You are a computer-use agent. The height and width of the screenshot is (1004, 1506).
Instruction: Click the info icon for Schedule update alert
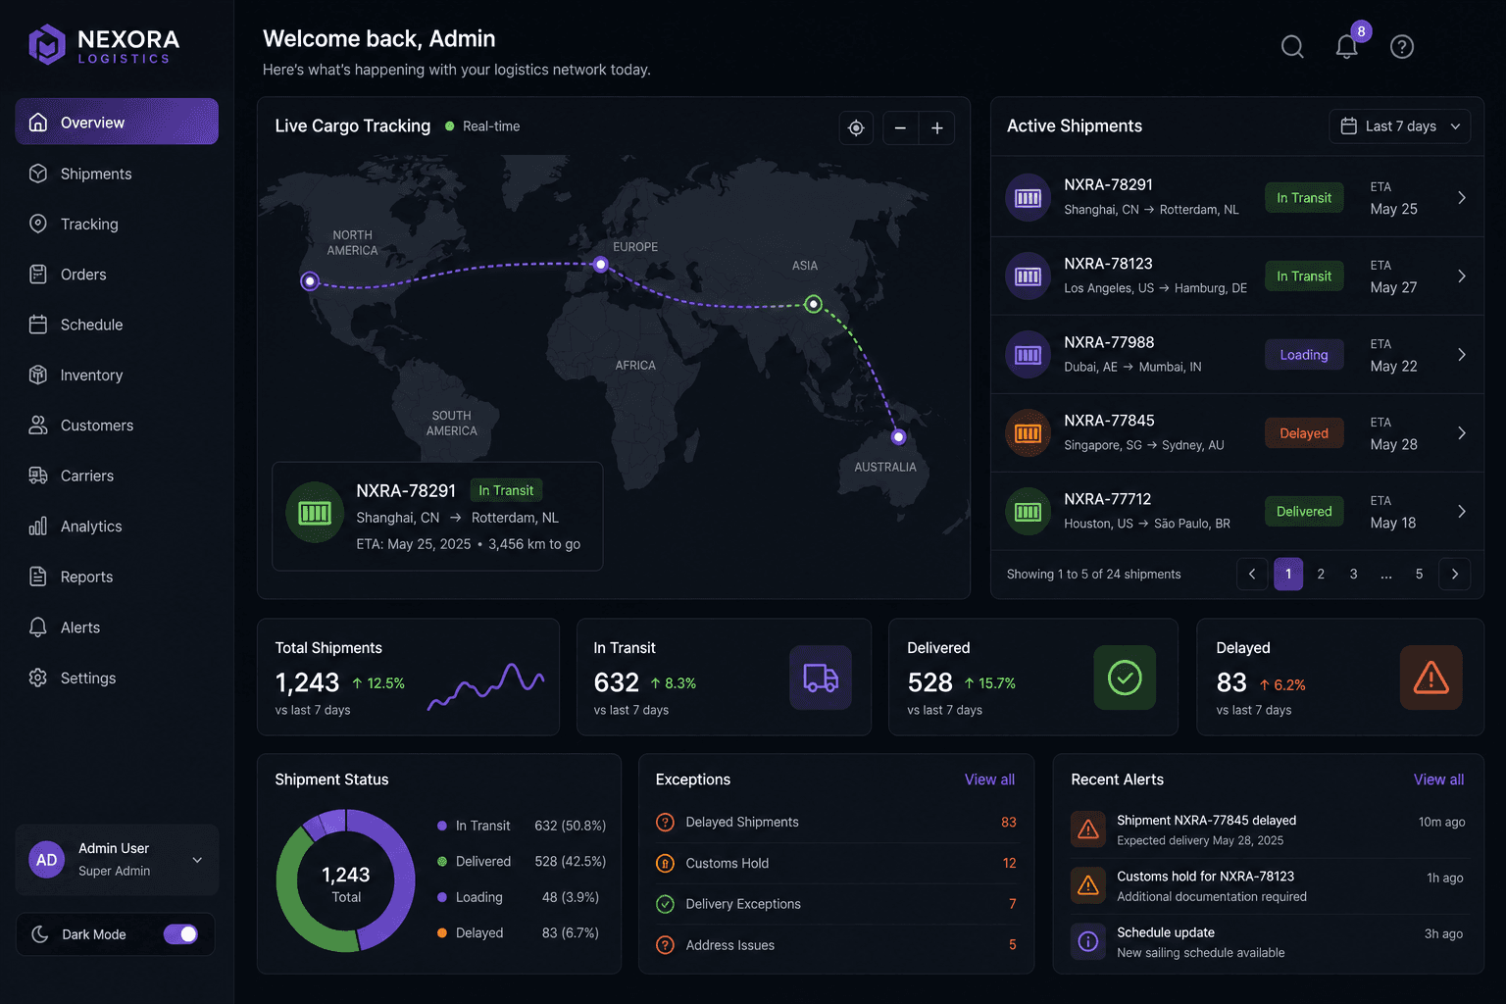tap(1088, 941)
